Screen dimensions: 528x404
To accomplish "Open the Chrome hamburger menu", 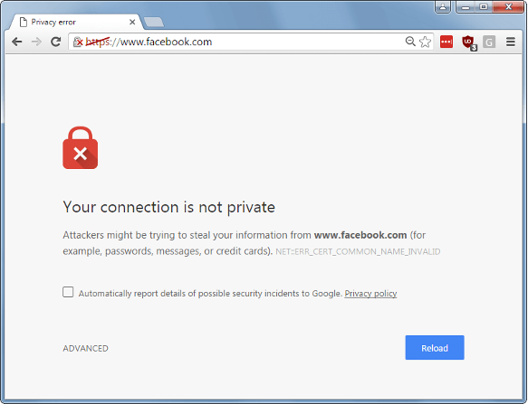I will [x=511, y=42].
